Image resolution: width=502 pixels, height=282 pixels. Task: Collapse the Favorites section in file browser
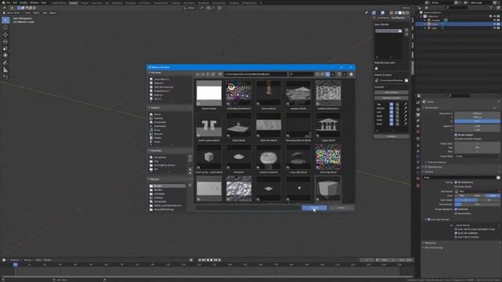tap(149, 150)
